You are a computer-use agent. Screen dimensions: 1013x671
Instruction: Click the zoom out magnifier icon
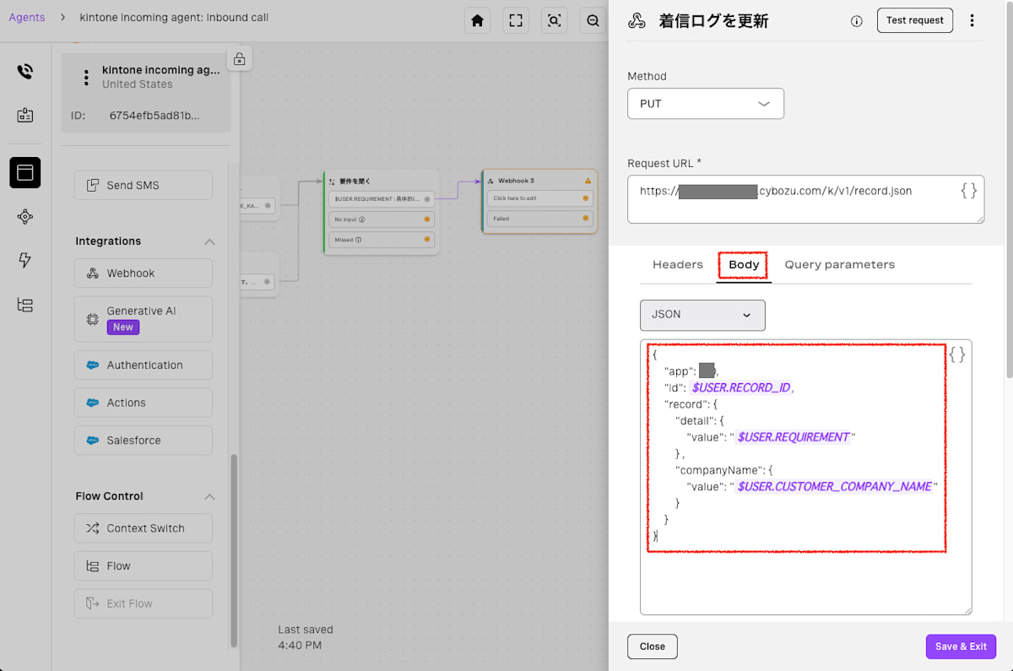coord(593,20)
